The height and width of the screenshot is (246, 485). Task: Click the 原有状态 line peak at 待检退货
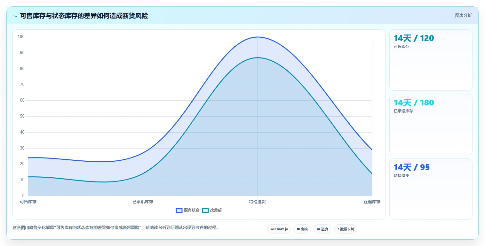(257, 37)
